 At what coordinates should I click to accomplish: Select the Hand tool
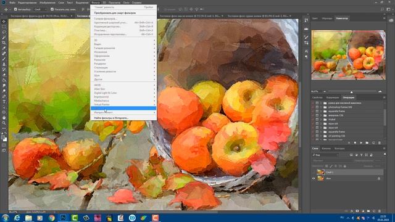[x=4, y=118]
